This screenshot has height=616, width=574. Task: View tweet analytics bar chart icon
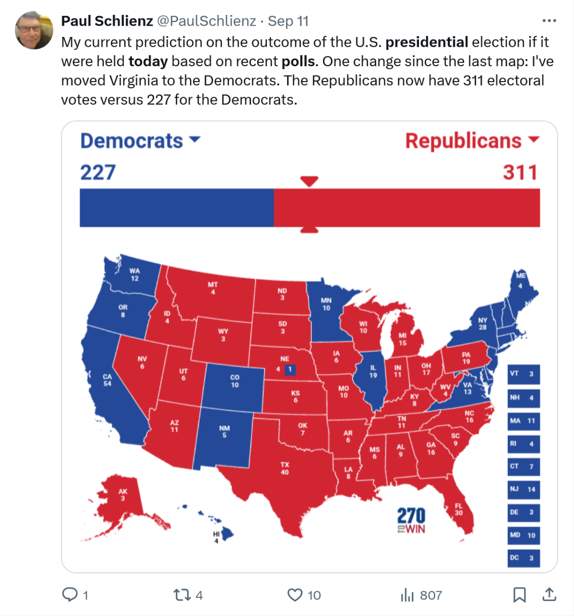tap(407, 594)
